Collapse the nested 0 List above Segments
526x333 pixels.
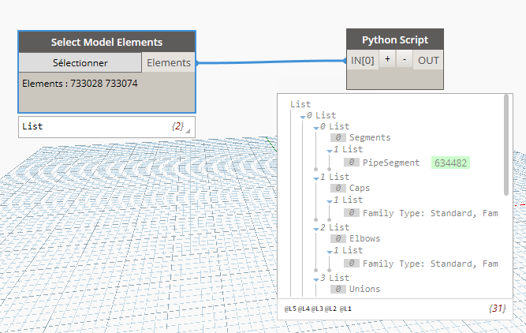pos(316,128)
